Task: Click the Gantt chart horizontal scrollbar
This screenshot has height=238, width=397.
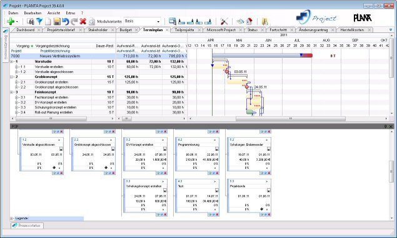Action: click(291, 118)
